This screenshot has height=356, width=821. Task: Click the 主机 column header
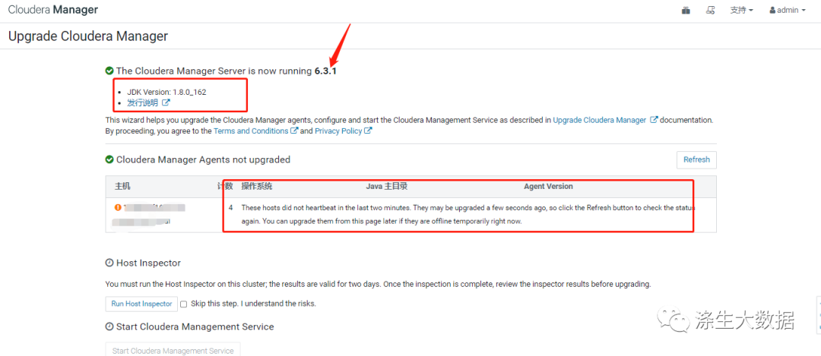(x=122, y=186)
